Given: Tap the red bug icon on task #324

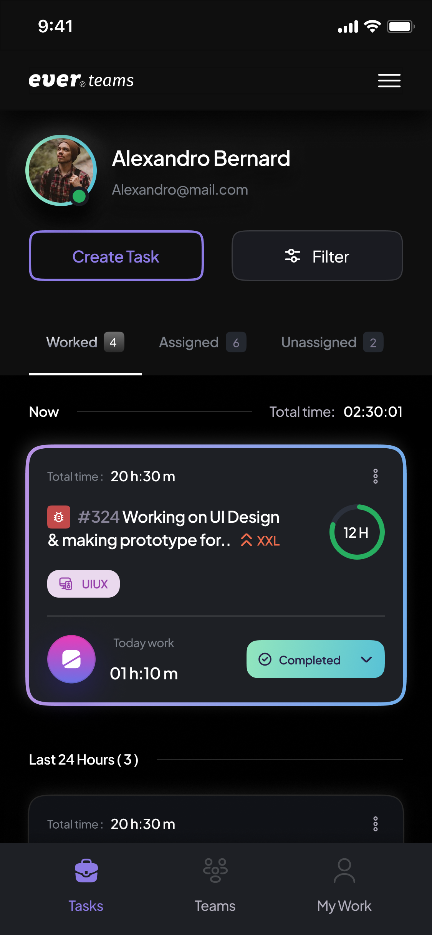Looking at the screenshot, I should click(59, 517).
